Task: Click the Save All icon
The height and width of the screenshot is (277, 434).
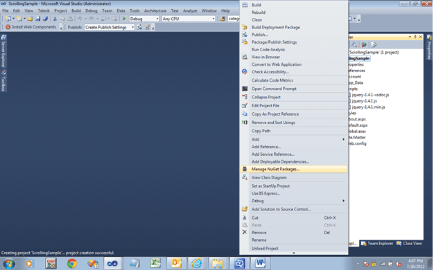Action: point(45,19)
